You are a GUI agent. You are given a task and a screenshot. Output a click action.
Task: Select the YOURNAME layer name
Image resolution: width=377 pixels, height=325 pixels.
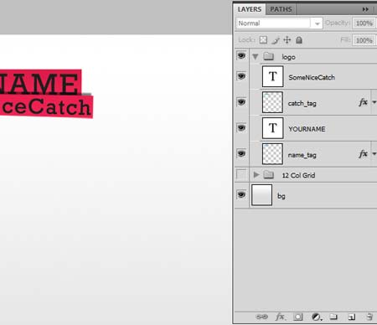coord(307,129)
